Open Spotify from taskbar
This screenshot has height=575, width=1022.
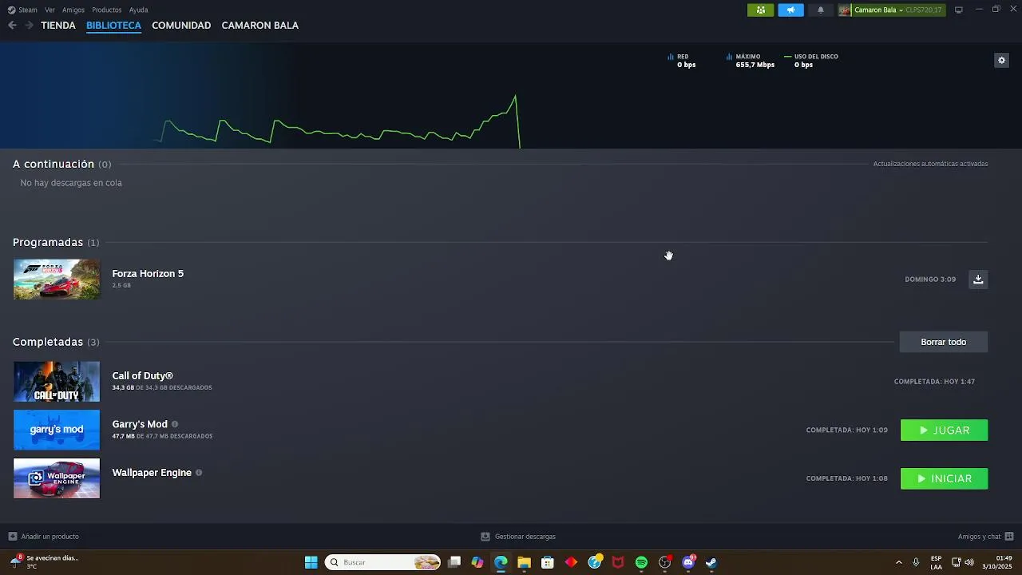tap(641, 562)
